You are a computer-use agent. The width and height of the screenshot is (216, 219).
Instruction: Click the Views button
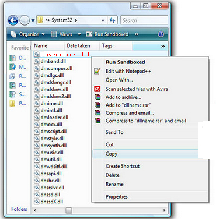(x=62, y=34)
